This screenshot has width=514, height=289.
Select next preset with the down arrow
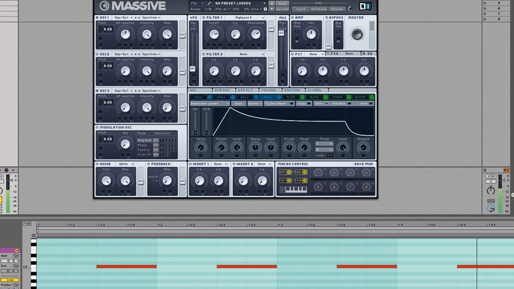pyautogui.click(x=272, y=9)
